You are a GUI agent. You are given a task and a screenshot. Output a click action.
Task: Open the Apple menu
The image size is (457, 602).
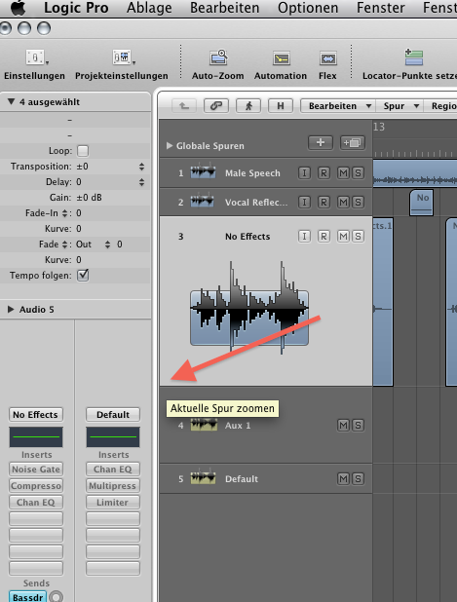click(x=19, y=8)
